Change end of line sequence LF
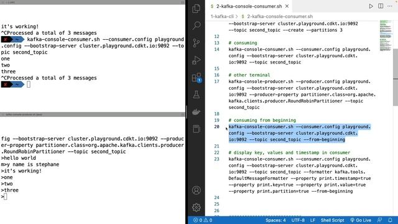 (x=312, y=220)
